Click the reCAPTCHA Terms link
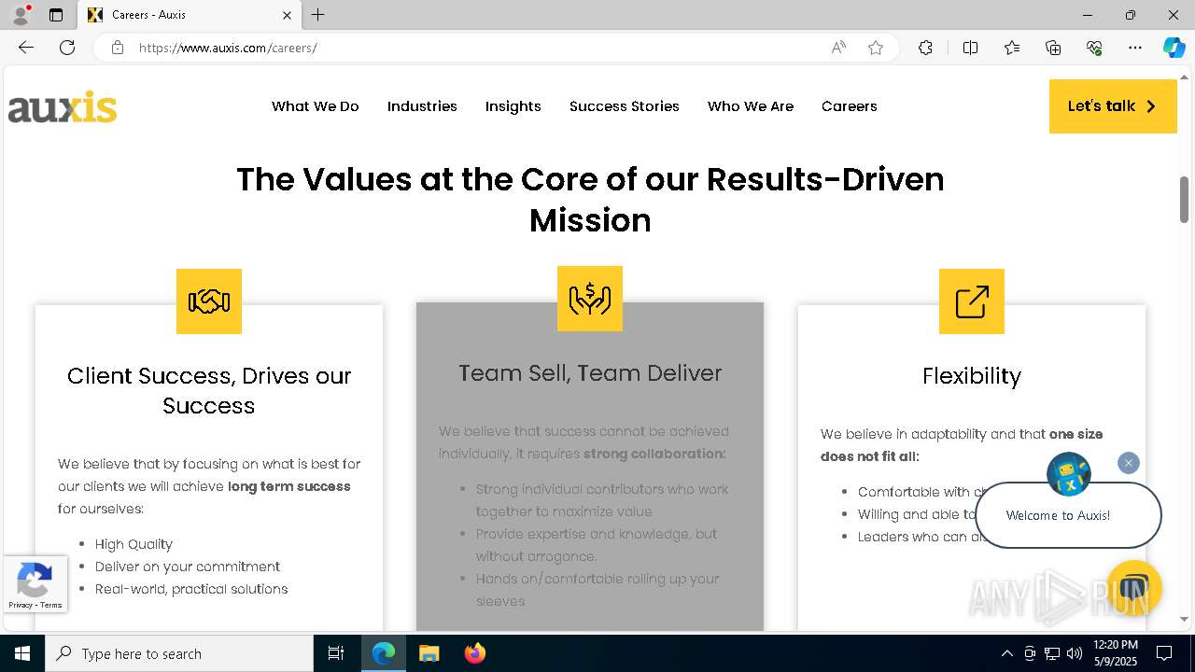1195x672 pixels. 51,605
